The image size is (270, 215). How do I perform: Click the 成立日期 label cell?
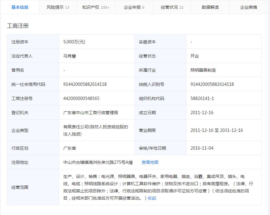[x=160, y=113]
